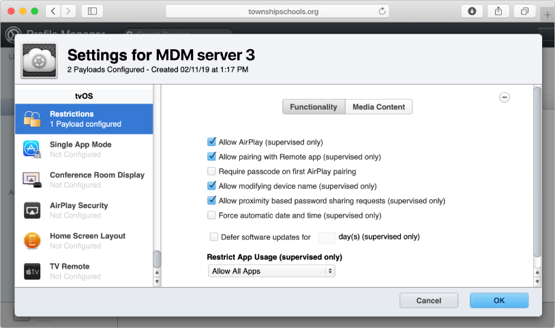
Task: Enable Force automatic date and time
Action: point(211,215)
